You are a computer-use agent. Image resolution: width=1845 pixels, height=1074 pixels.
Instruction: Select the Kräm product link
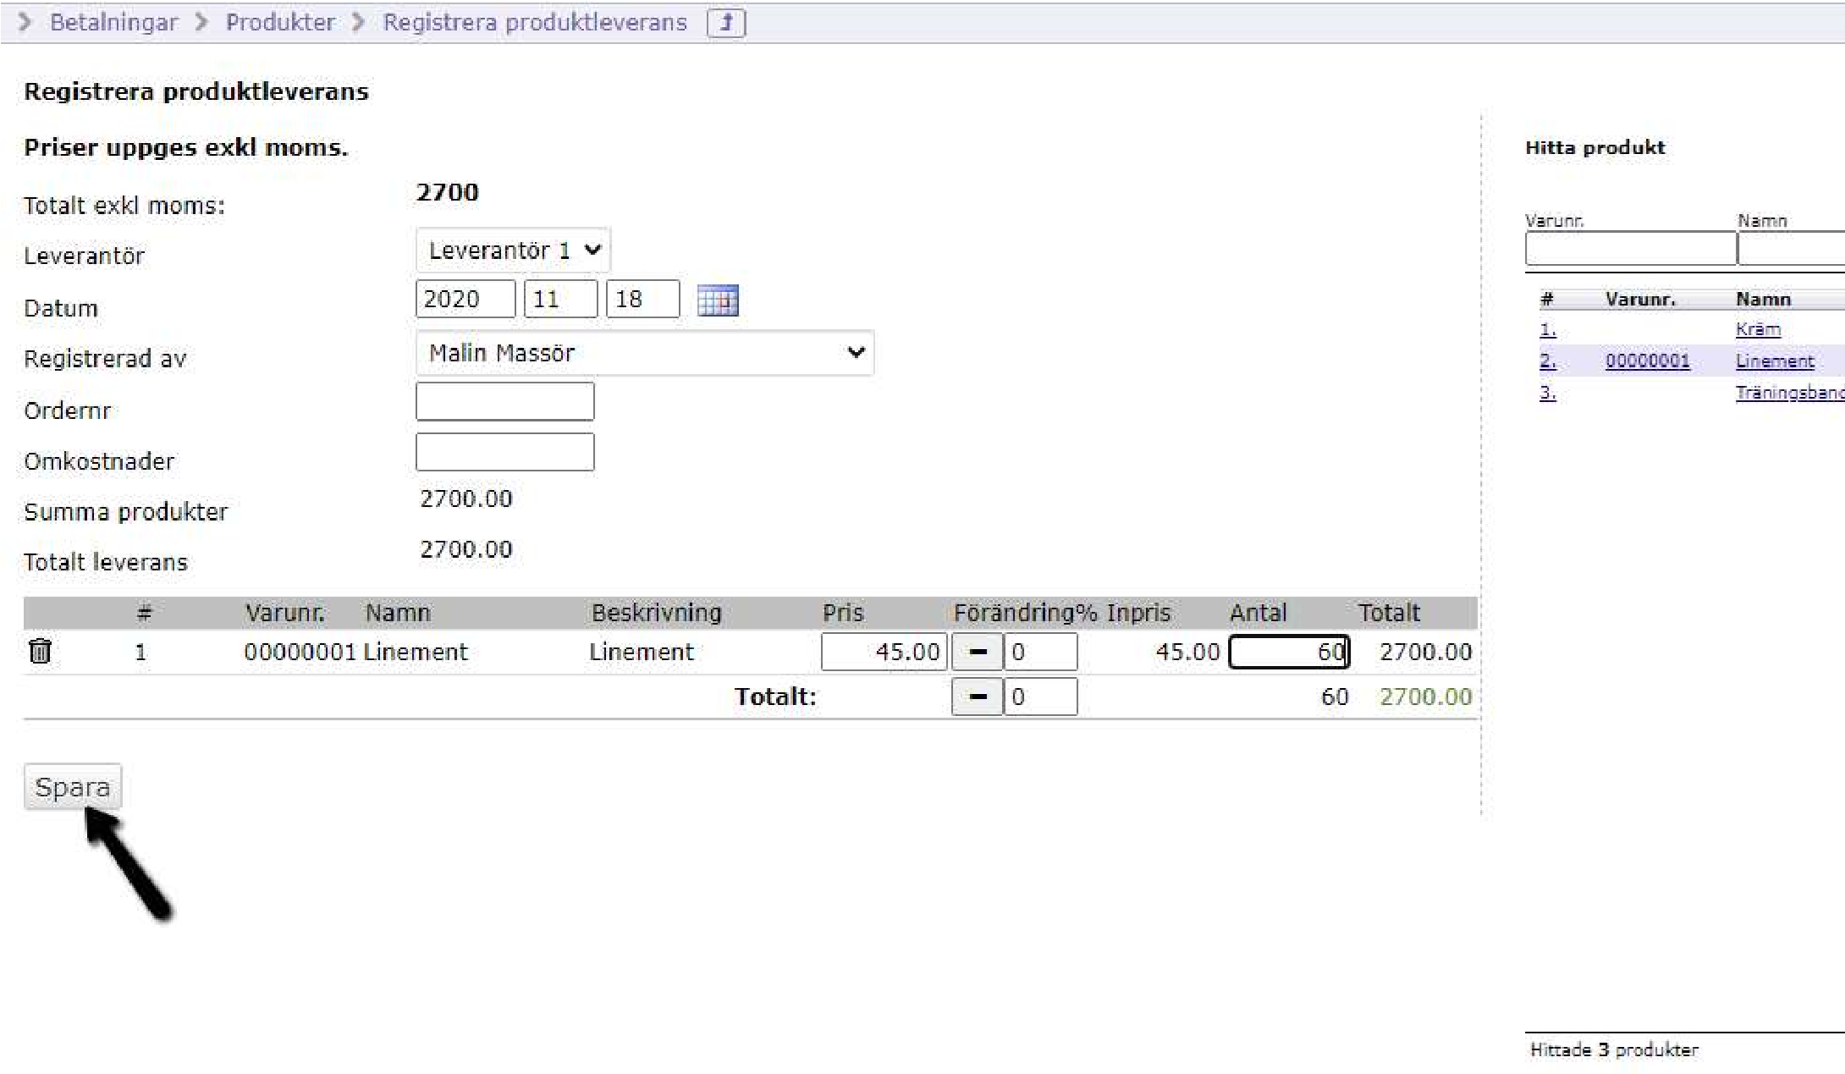1758,329
